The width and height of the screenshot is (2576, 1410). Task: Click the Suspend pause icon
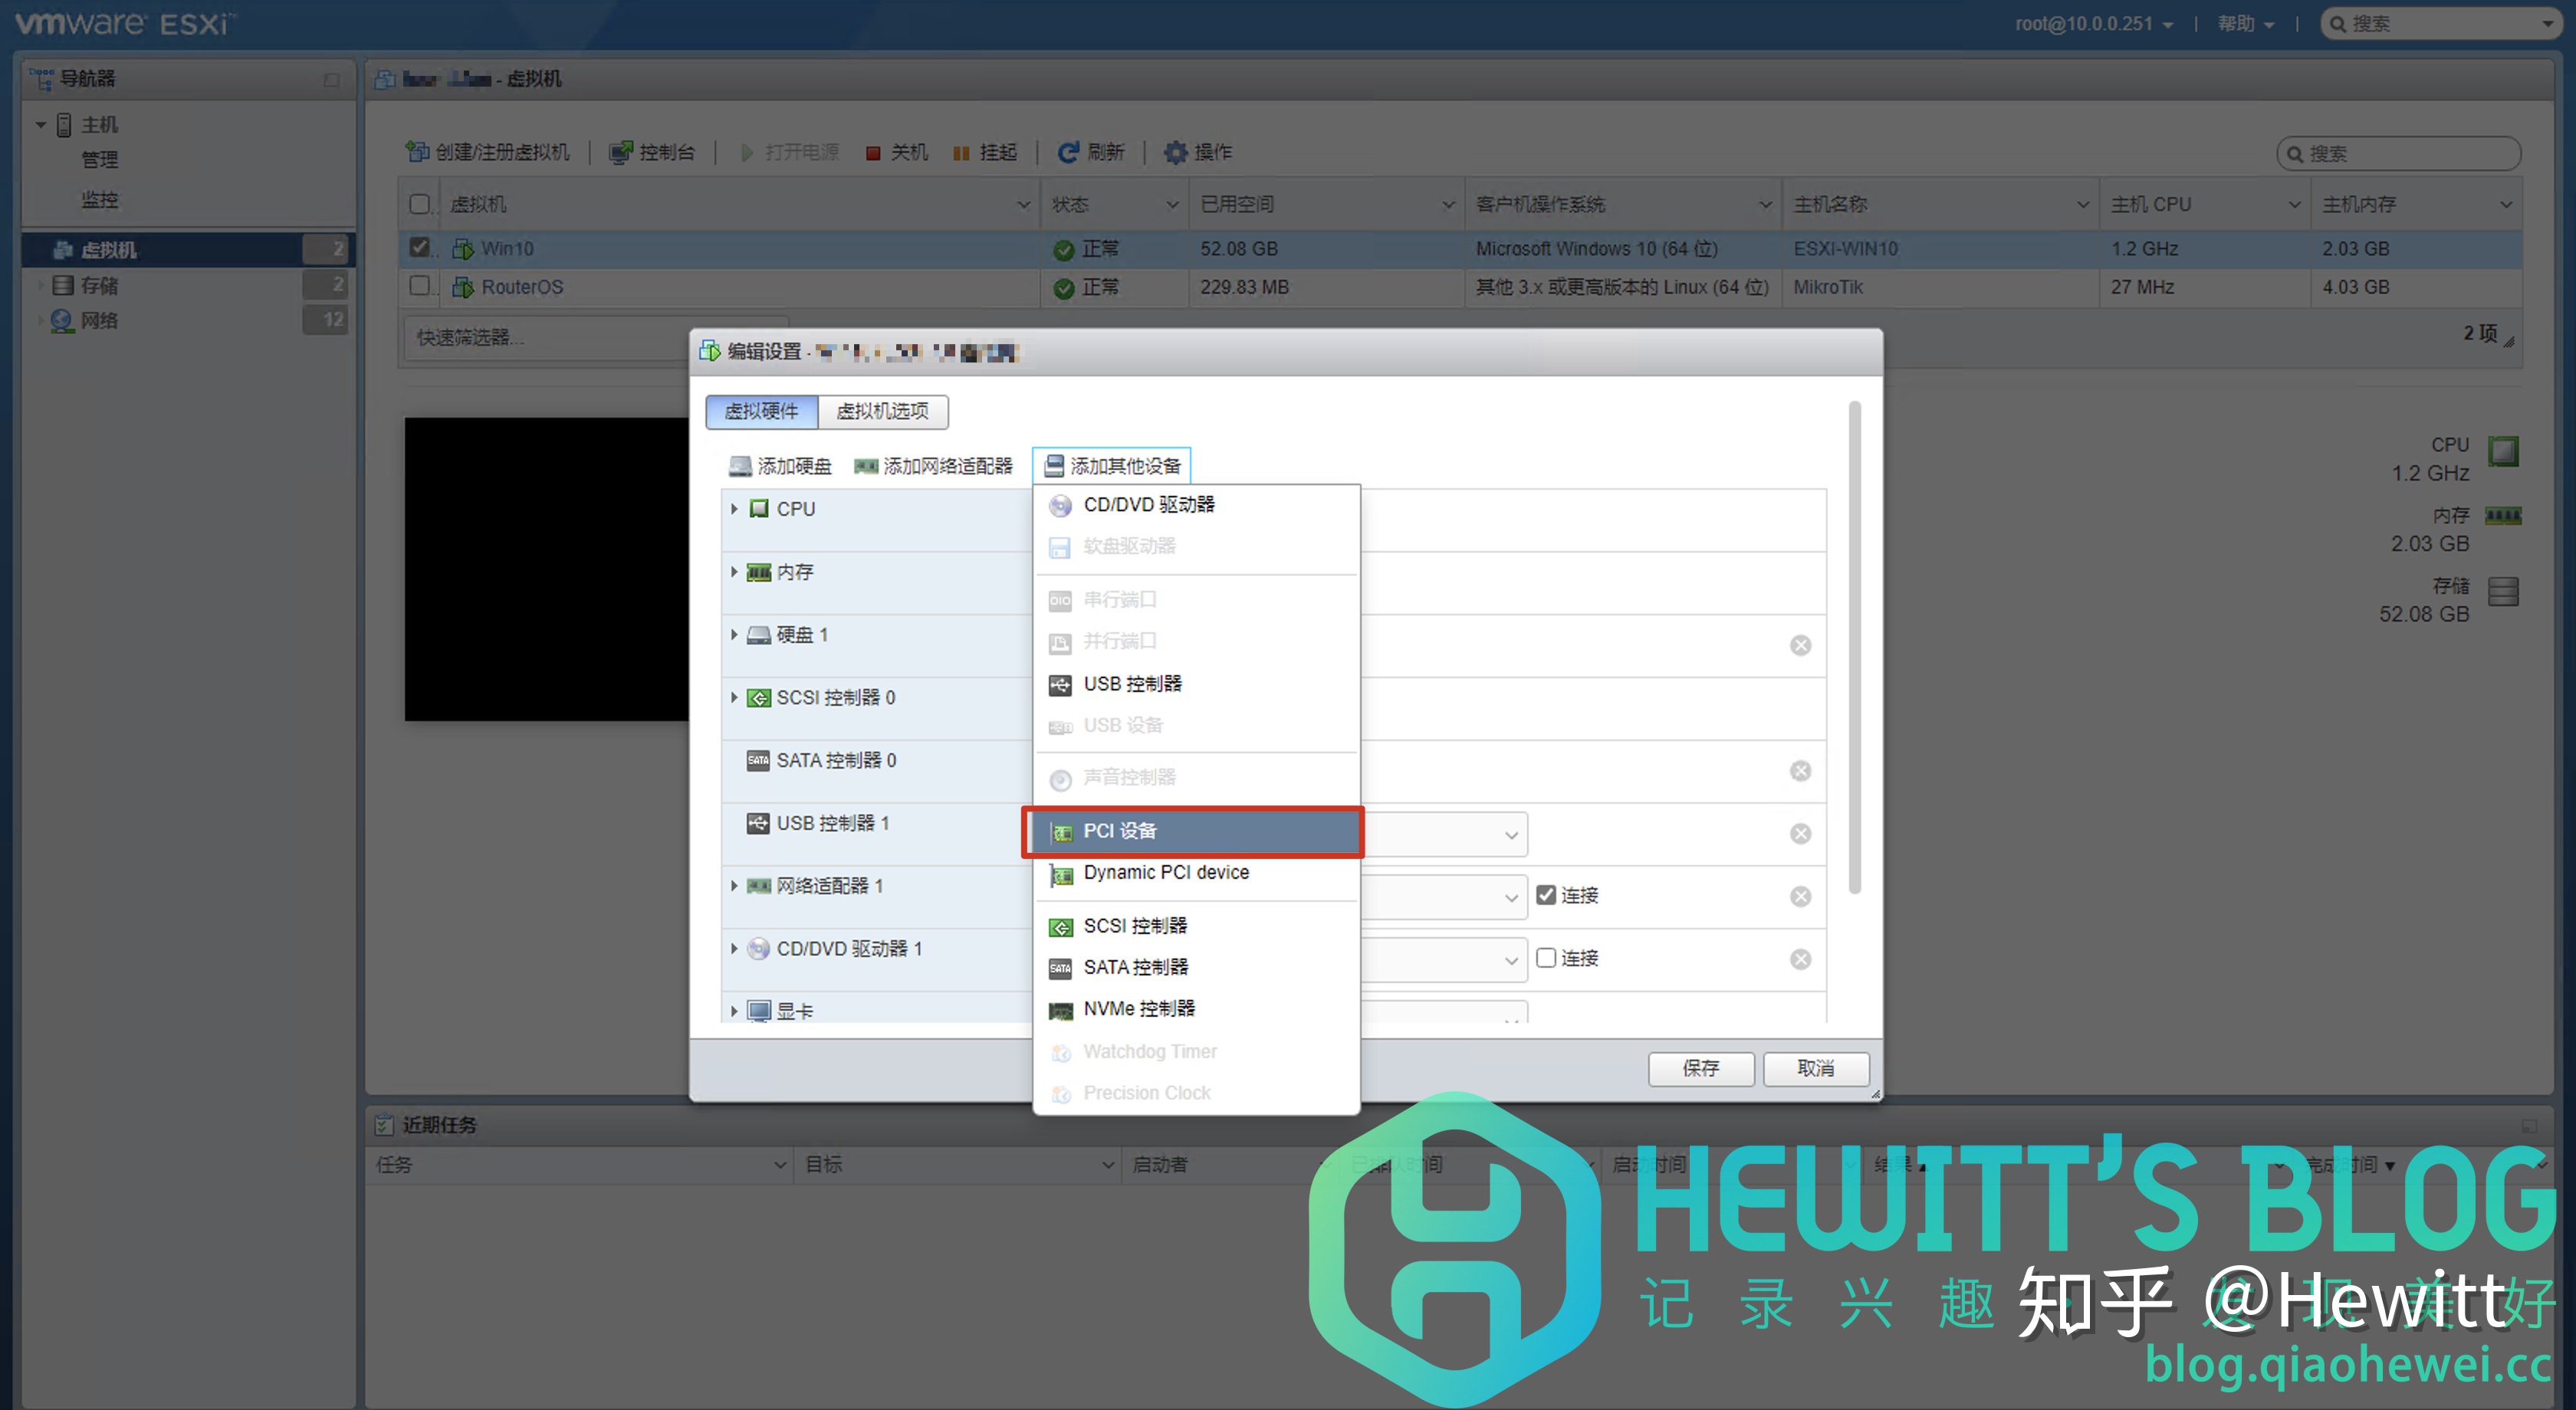tap(961, 153)
